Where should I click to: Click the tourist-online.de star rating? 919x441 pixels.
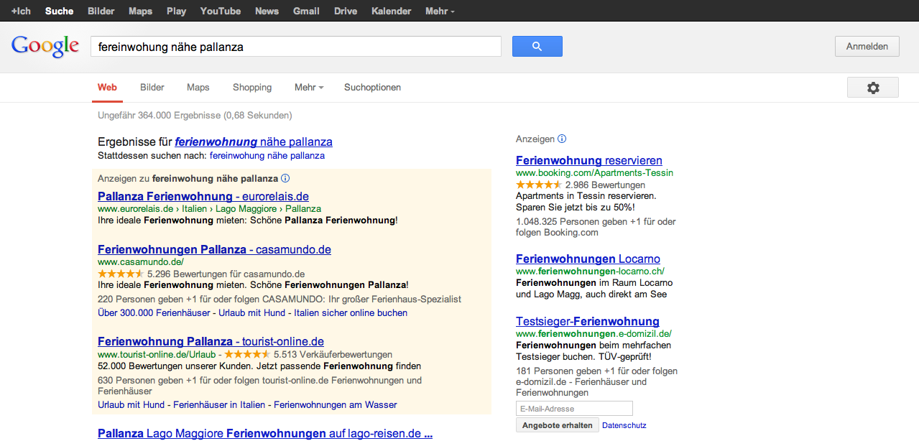tap(247, 354)
